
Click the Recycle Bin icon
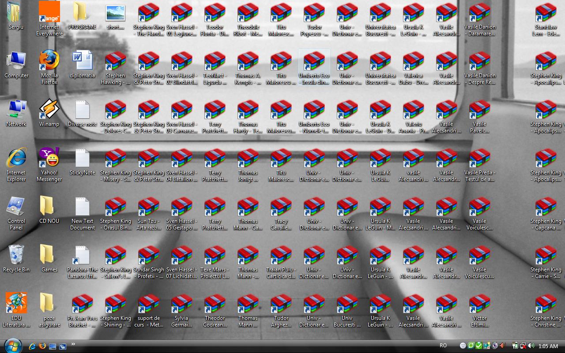[x=16, y=255]
